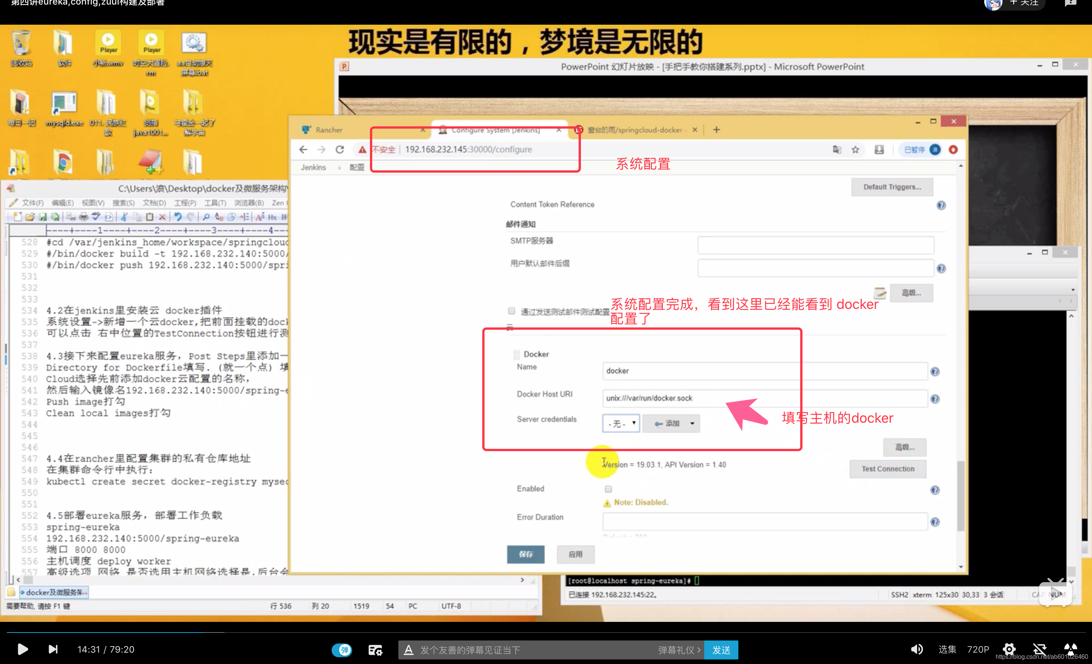
Task: Click the Docker Name input field
Action: coord(765,371)
